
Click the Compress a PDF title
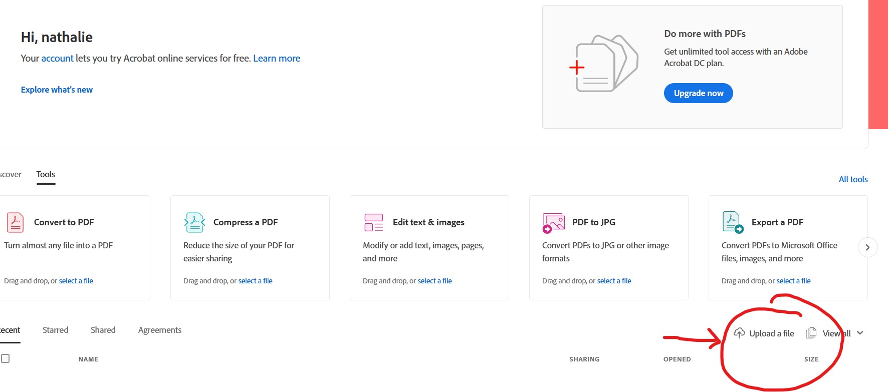246,222
